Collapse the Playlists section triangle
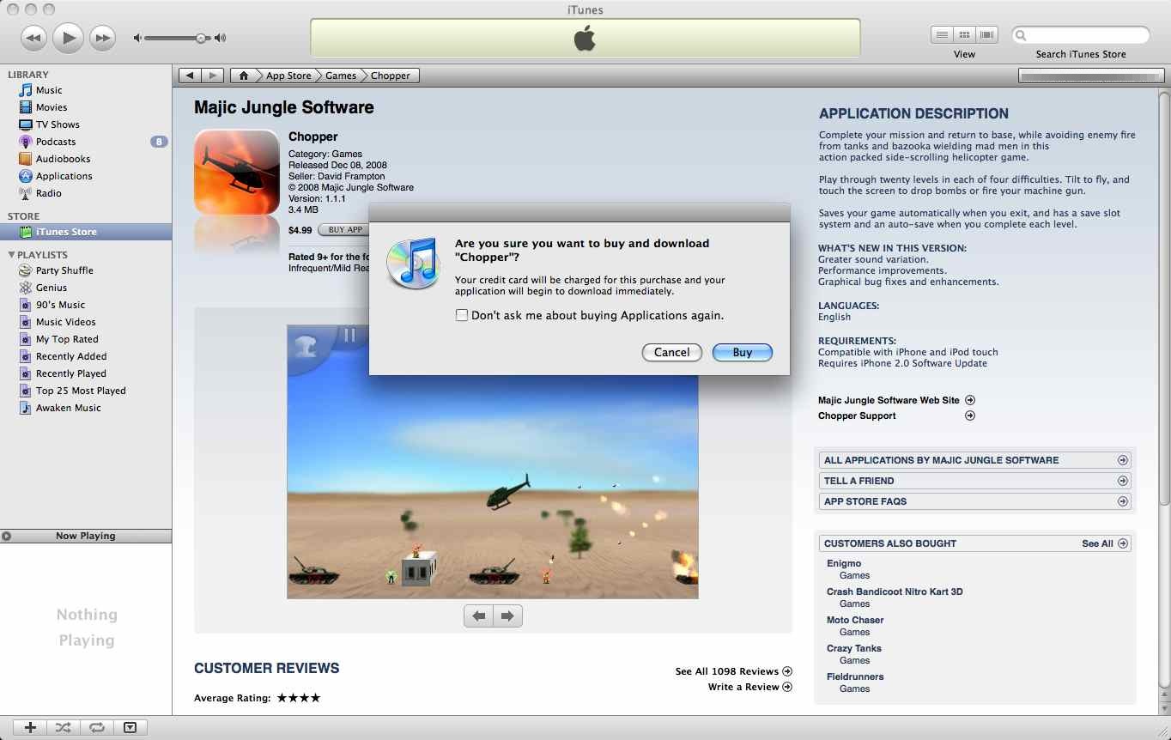Viewport: 1171px width, 740px height. pyautogui.click(x=11, y=255)
